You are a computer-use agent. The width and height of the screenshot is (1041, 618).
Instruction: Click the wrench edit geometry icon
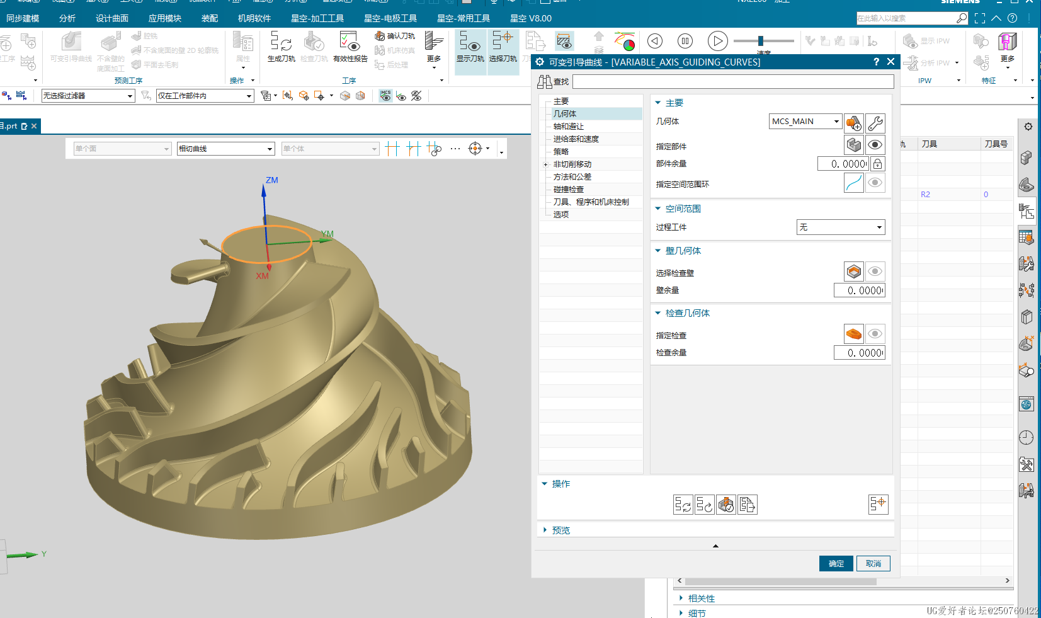coord(875,122)
